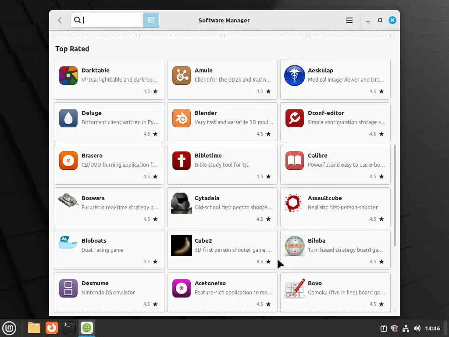
Task: Click the Cytadela game icon
Action: [181, 203]
